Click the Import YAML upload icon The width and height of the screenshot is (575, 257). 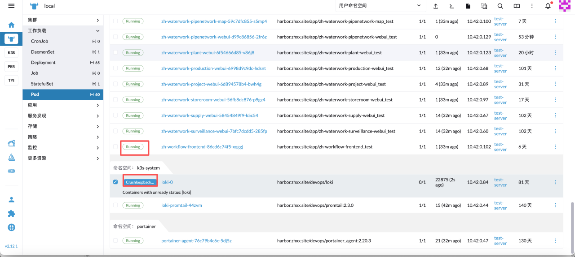435,6
